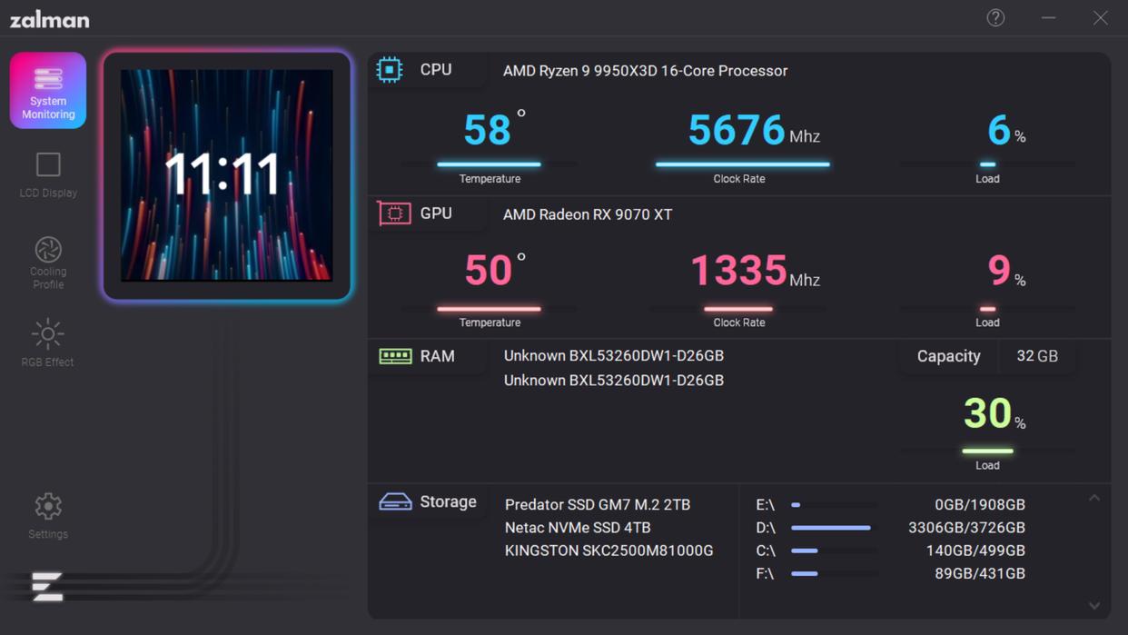
Task: Minimize the Zalman window
Action: coord(1048,17)
